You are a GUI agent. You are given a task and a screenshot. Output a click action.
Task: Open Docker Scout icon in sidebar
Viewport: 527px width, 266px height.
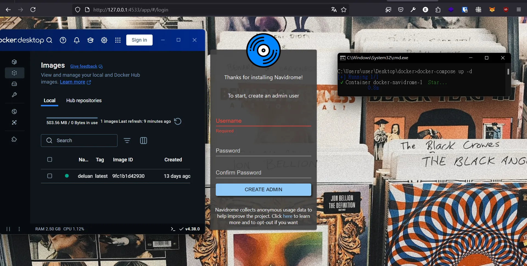point(14,122)
